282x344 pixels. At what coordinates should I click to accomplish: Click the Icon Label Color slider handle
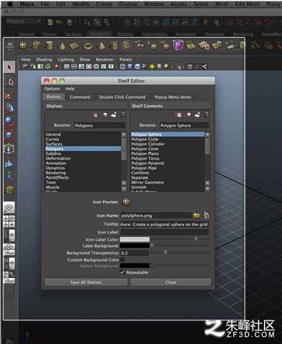point(196,239)
